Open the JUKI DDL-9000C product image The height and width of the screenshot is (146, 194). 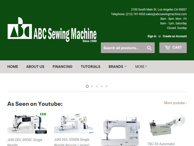click(x=27, y=123)
